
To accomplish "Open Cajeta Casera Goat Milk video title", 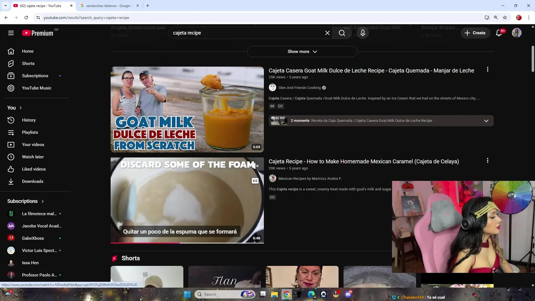I will click(371, 71).
